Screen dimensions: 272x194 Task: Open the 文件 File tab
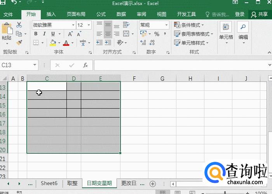tap(8, 14)
